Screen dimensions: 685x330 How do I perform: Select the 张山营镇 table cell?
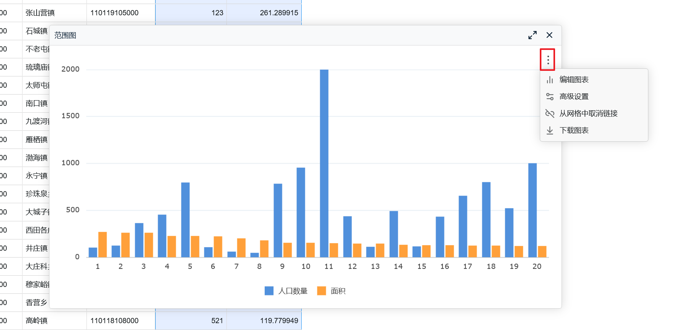(40, 13)
